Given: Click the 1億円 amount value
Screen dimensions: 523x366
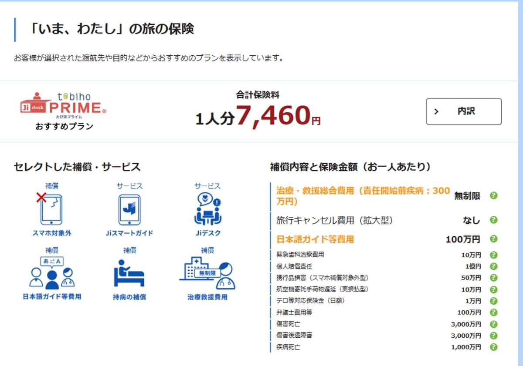Looking at the screenshot, I should (473, 266).
